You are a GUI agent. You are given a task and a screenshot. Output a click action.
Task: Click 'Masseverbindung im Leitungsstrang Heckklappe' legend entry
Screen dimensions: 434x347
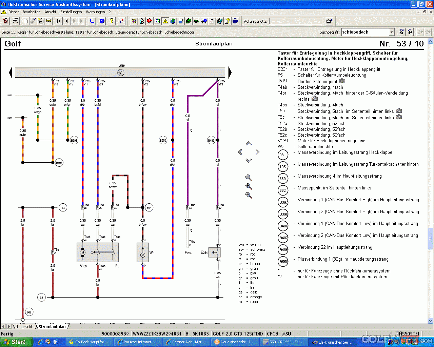coord(345,152)
